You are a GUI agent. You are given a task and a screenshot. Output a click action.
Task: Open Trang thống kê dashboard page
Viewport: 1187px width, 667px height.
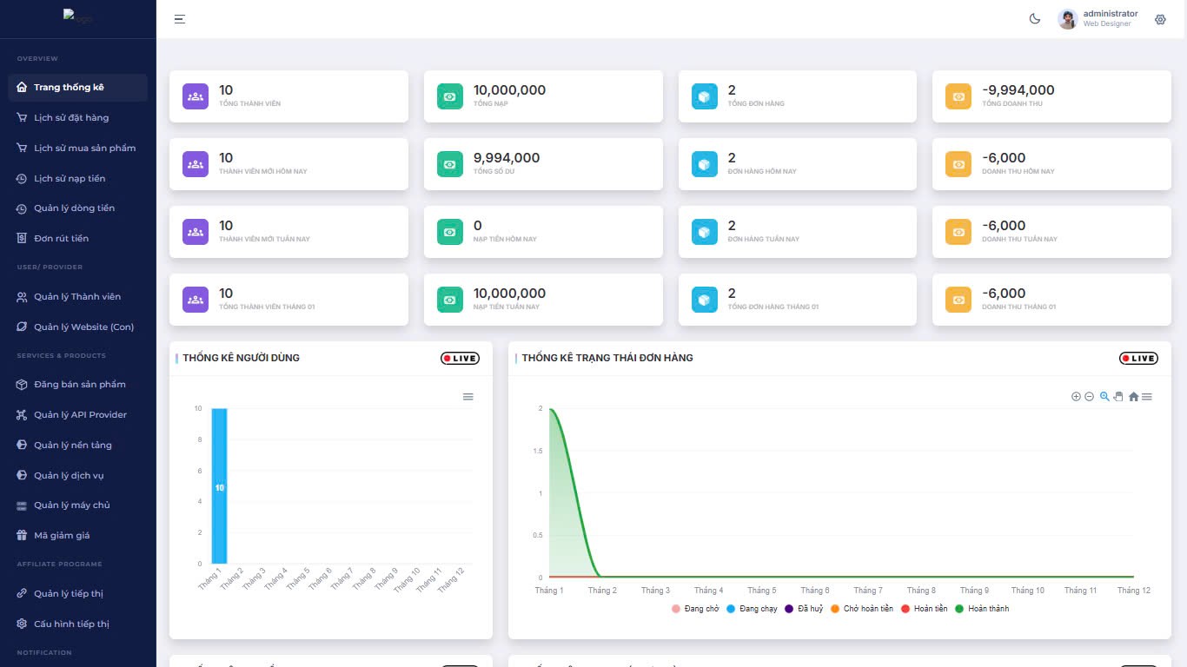point(78,88)
